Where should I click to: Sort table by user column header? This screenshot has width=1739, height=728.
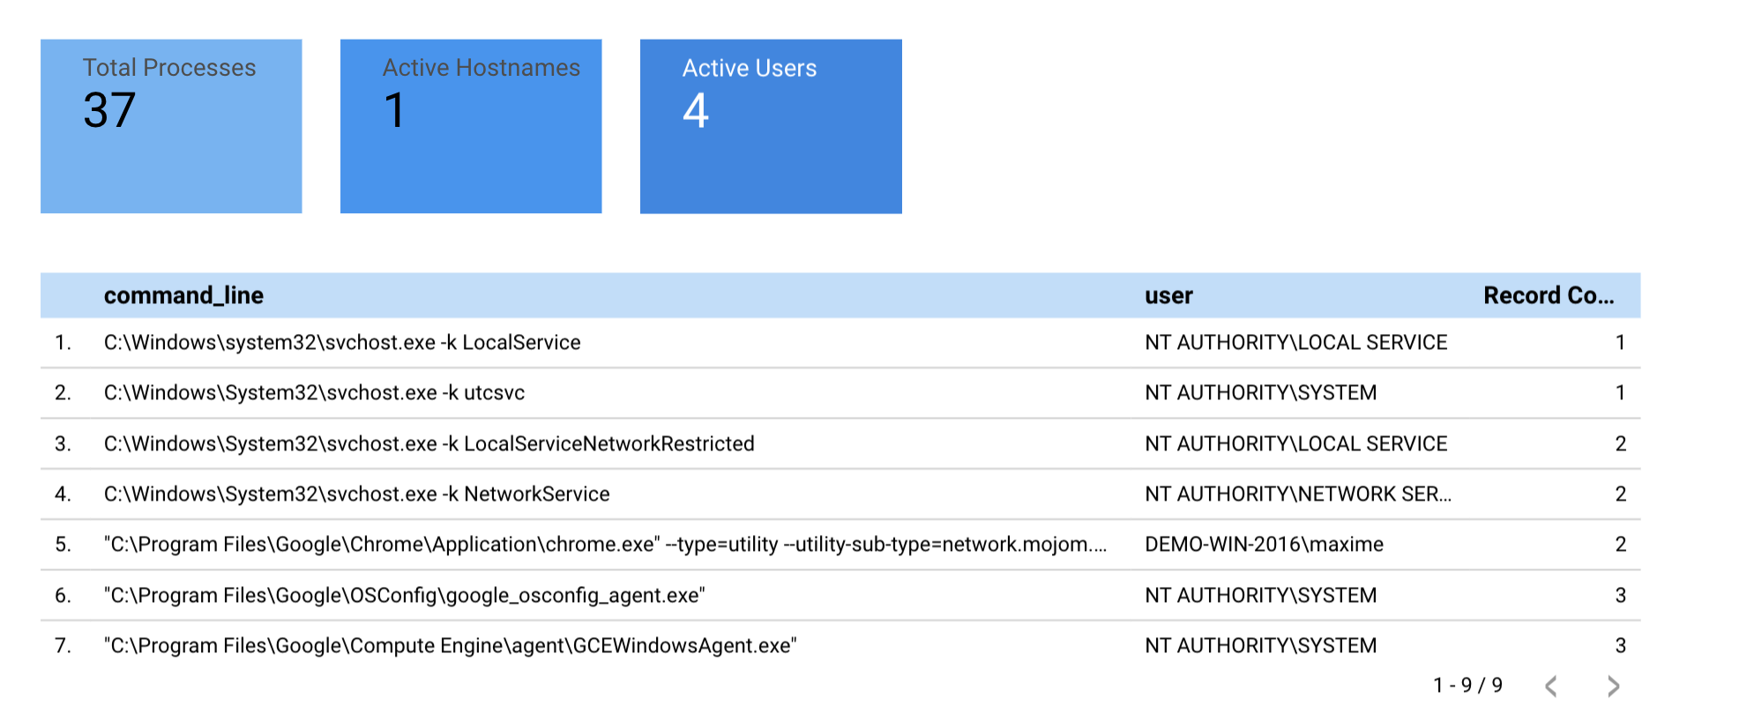(x=1168, y=295)
